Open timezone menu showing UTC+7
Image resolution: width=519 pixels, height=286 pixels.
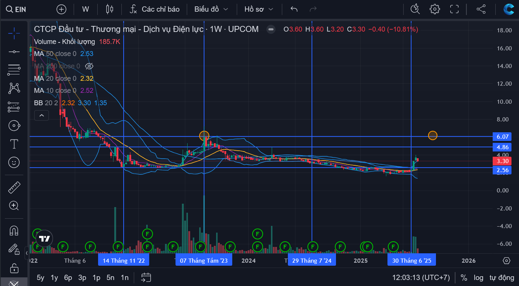[x=421, y=278]
